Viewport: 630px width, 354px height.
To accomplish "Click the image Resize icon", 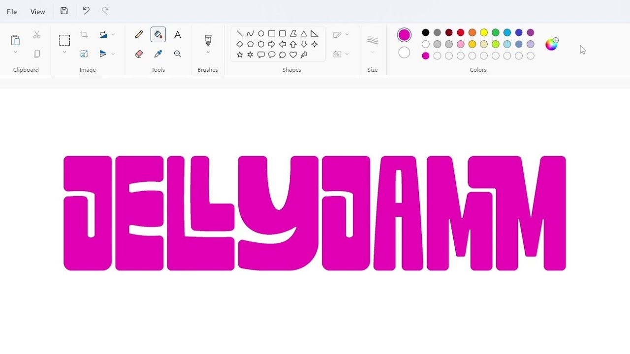I will (x=84, y=54).
